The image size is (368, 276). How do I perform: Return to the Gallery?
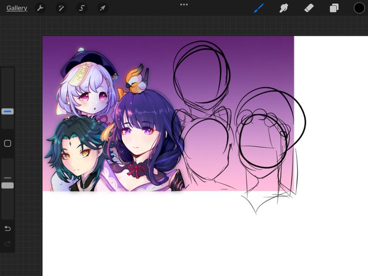(17, 8)
